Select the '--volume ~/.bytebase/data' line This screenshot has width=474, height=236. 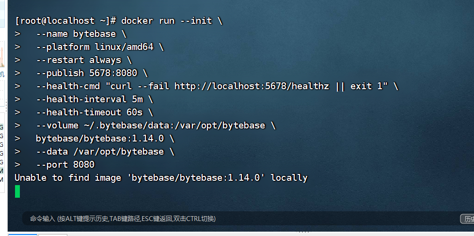pyautogui.click(x=145, y=125)
